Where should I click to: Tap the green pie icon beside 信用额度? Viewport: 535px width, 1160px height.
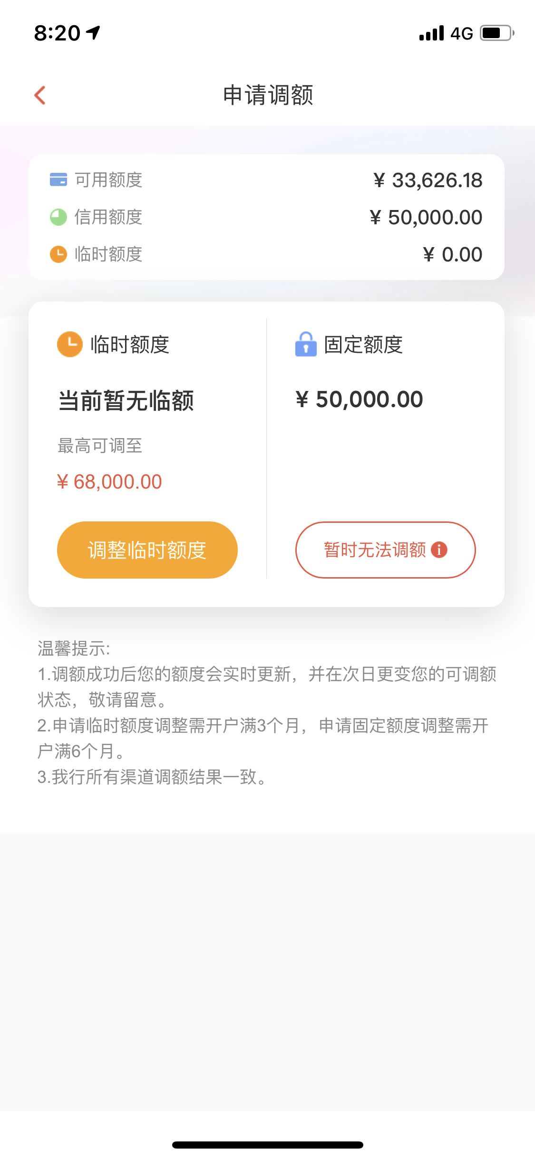[58, 217]
